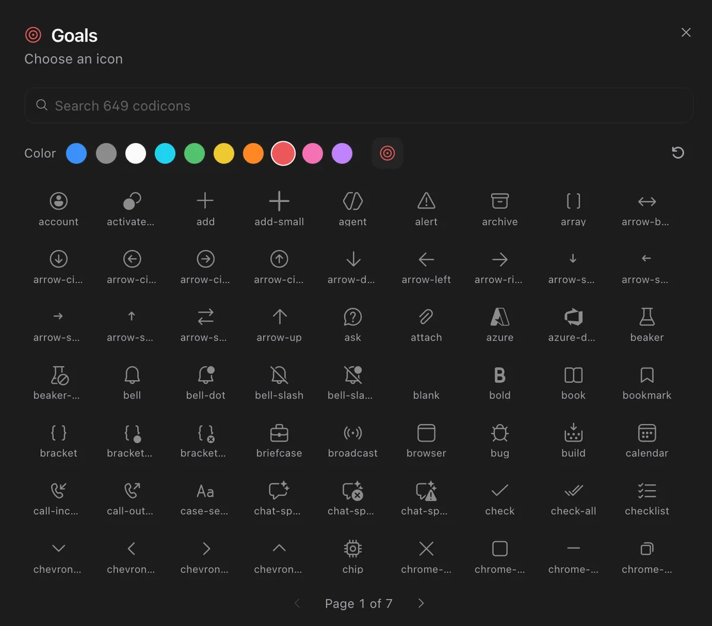Pick the chip icon
Image resolution: width=712 pixels, height=626 pixels.
(x=352, y=557)
